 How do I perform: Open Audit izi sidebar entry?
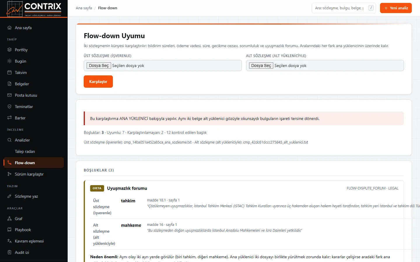point(34,252)
